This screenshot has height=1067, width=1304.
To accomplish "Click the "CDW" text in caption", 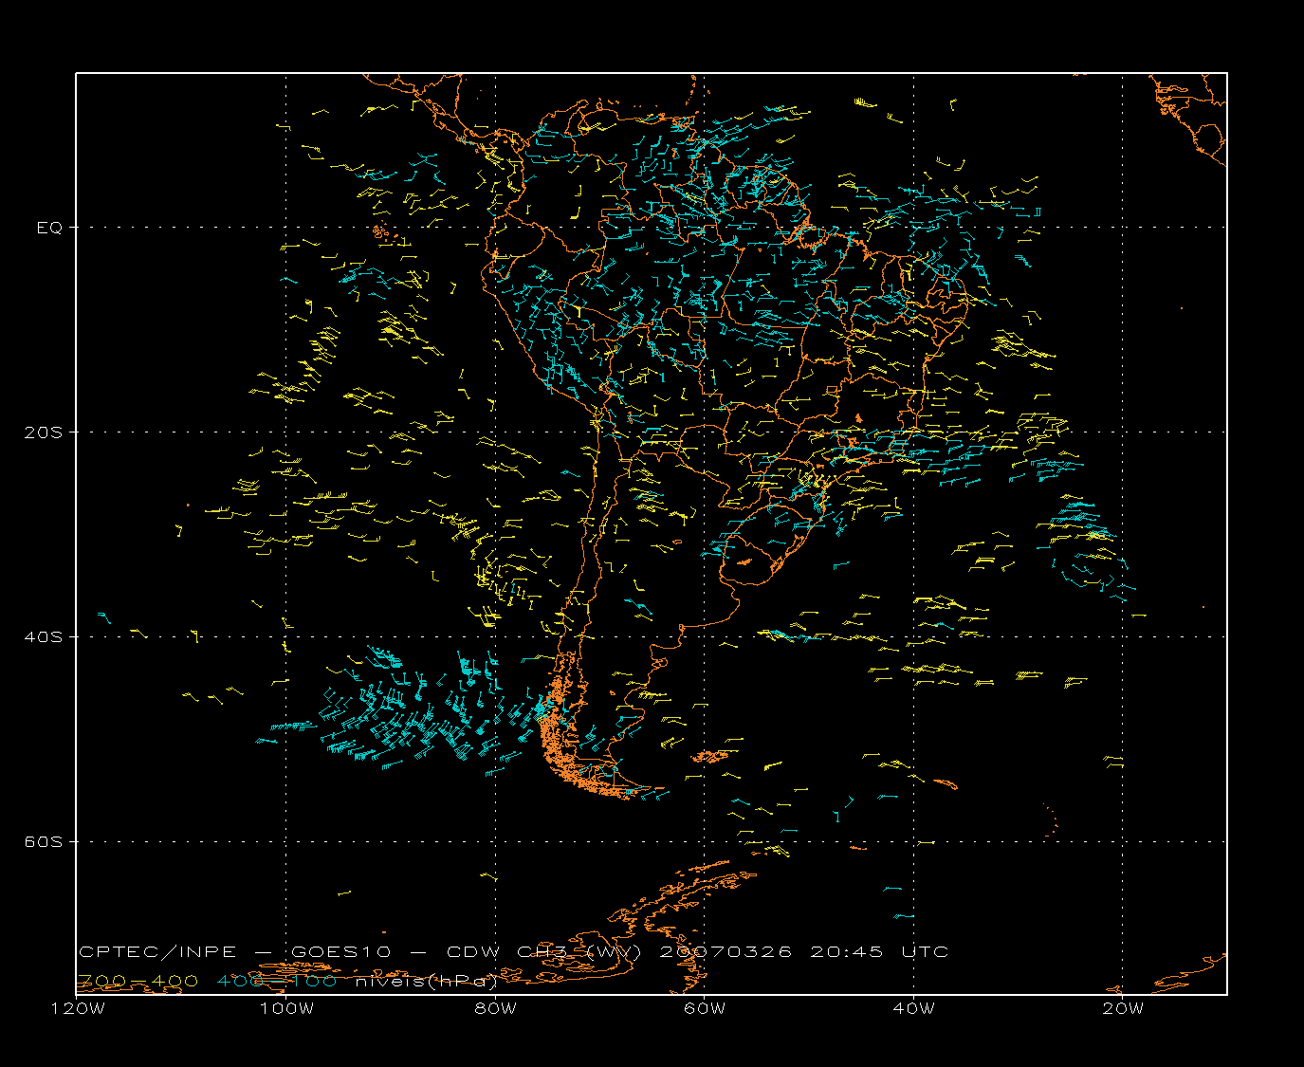I will [472, 952].
